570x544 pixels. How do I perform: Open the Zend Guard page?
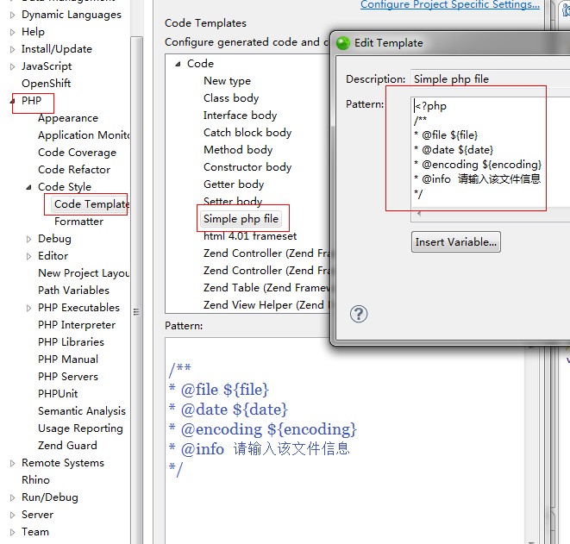pos(67,446)
